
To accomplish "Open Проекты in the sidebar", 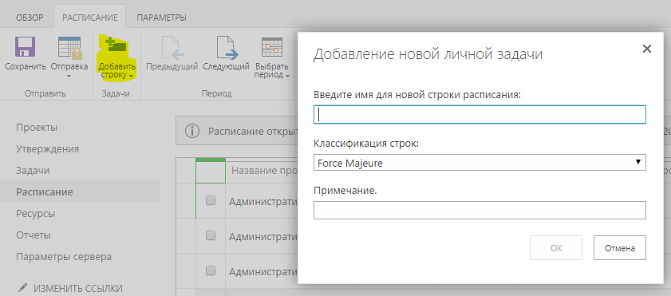I will pyautogui.click(x=37, y=128).
